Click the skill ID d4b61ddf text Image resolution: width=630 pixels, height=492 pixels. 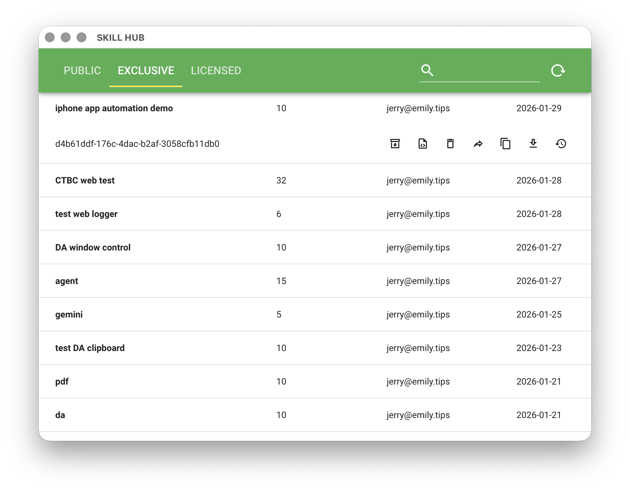(x=137, y=144)
